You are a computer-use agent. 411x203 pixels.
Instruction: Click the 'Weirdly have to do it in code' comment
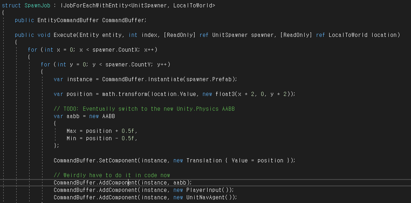point(112,175)
